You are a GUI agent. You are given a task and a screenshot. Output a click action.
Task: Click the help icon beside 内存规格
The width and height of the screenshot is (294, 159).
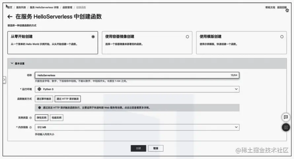pyautogui.click(x=31, y=127)
